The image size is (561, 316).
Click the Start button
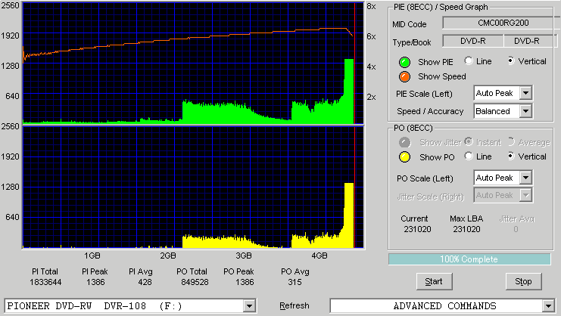tap(434, 282)
